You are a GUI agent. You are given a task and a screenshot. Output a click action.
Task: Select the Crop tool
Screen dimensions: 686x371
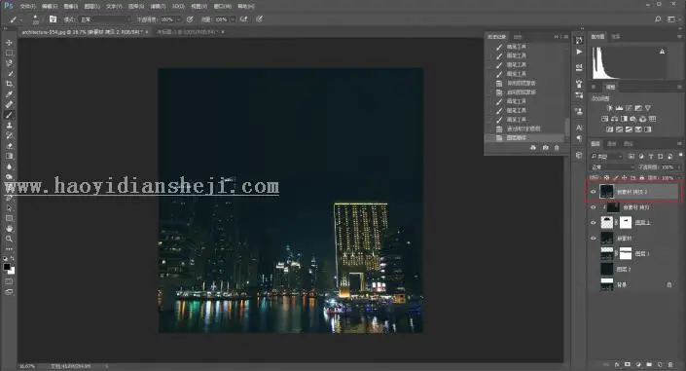point(9,84)
